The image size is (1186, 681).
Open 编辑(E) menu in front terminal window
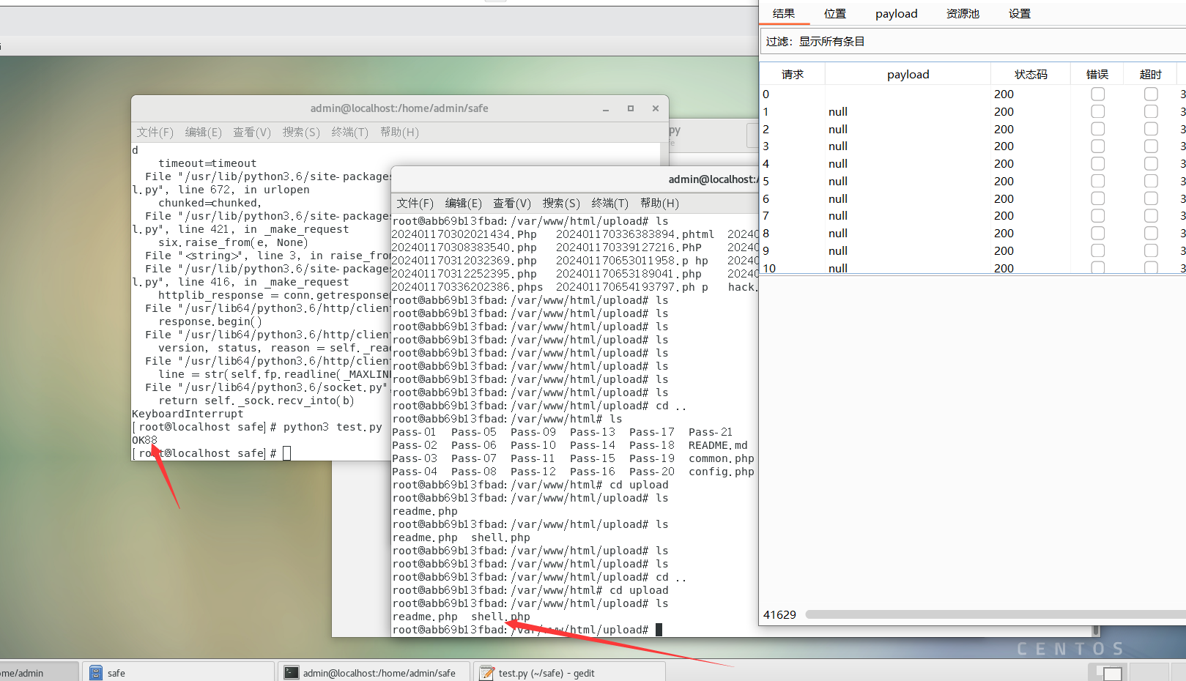463,203
